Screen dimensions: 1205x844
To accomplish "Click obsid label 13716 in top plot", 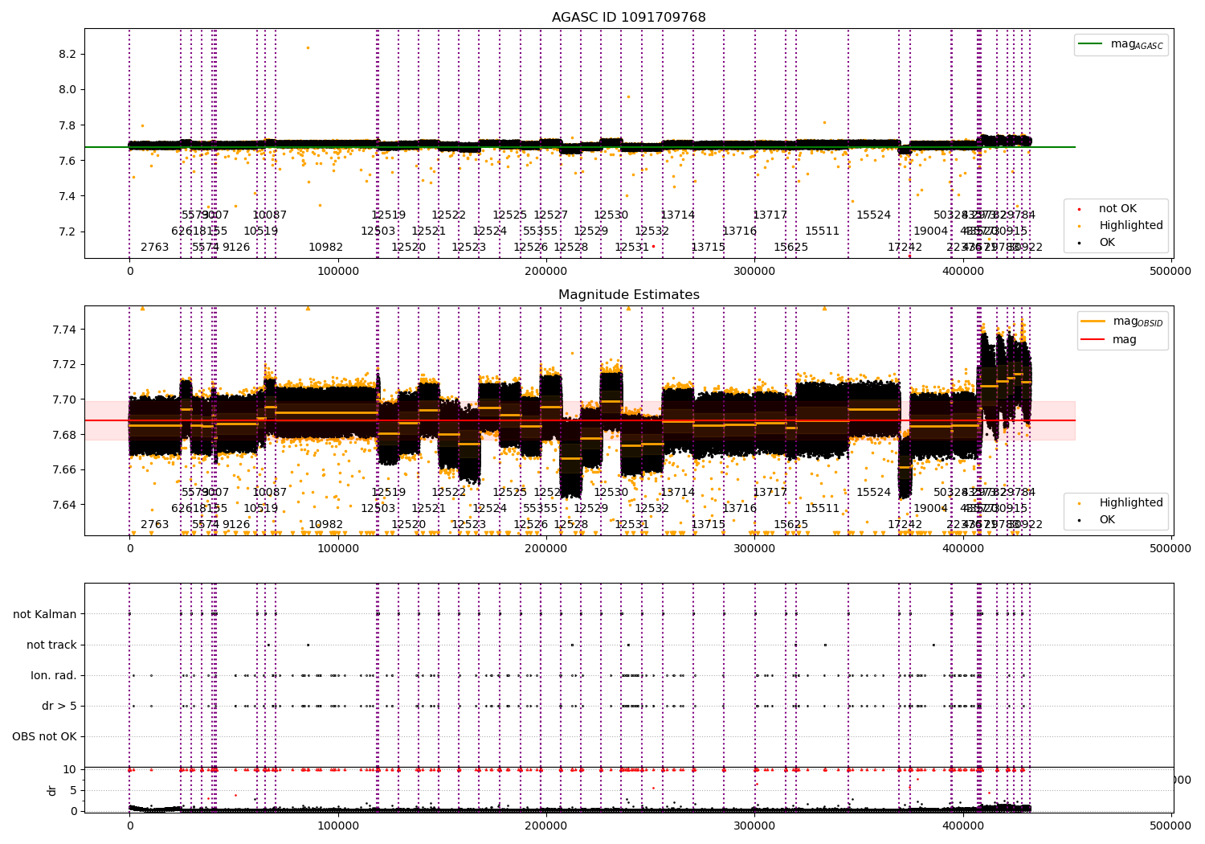I will coord(740,231).
